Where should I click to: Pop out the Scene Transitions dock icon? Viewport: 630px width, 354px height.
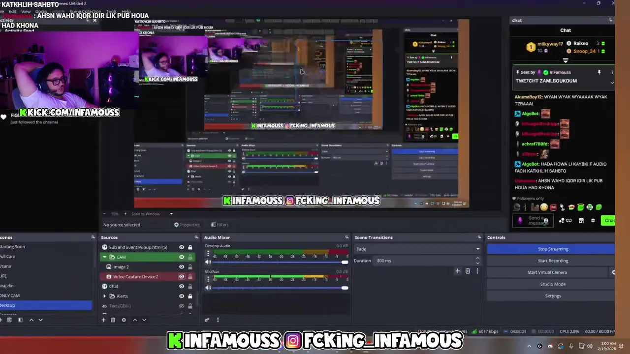coord(479,237)
